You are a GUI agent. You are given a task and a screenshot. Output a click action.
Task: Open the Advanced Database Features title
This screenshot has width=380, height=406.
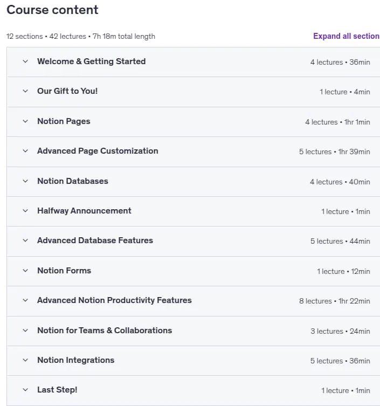(95, 240)
